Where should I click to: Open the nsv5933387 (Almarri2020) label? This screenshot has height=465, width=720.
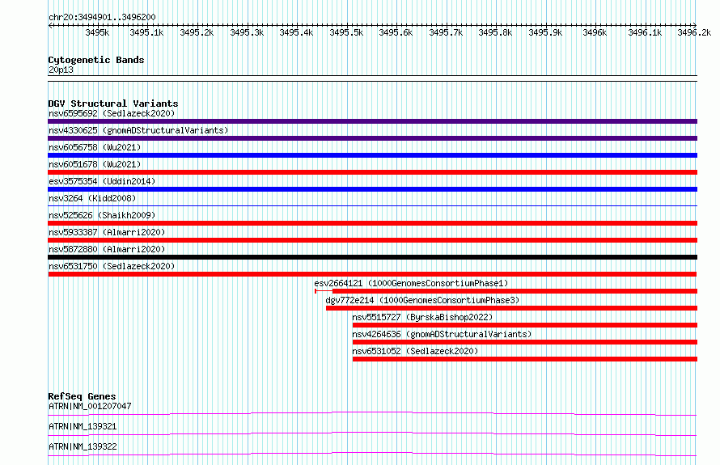pyautogui.click(x=107, y=232)
